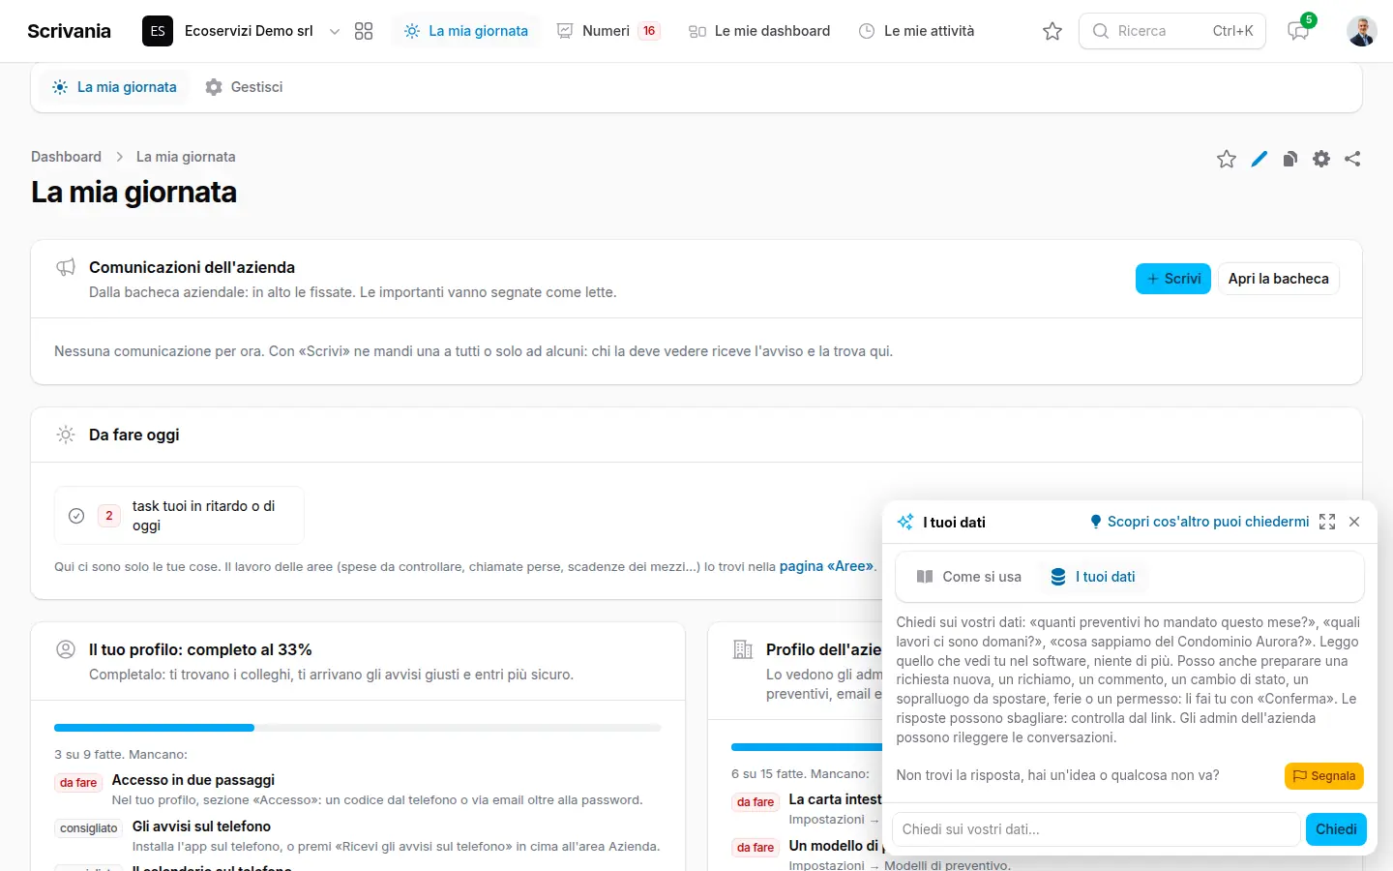
Task: Open the chat notifications icon
Action: pos(1298,31)
